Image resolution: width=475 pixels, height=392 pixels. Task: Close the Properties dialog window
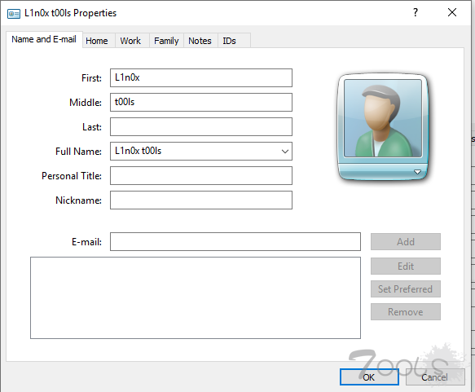pos(452,12)
